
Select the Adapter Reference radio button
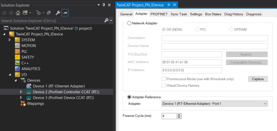(x=129, y=97)
